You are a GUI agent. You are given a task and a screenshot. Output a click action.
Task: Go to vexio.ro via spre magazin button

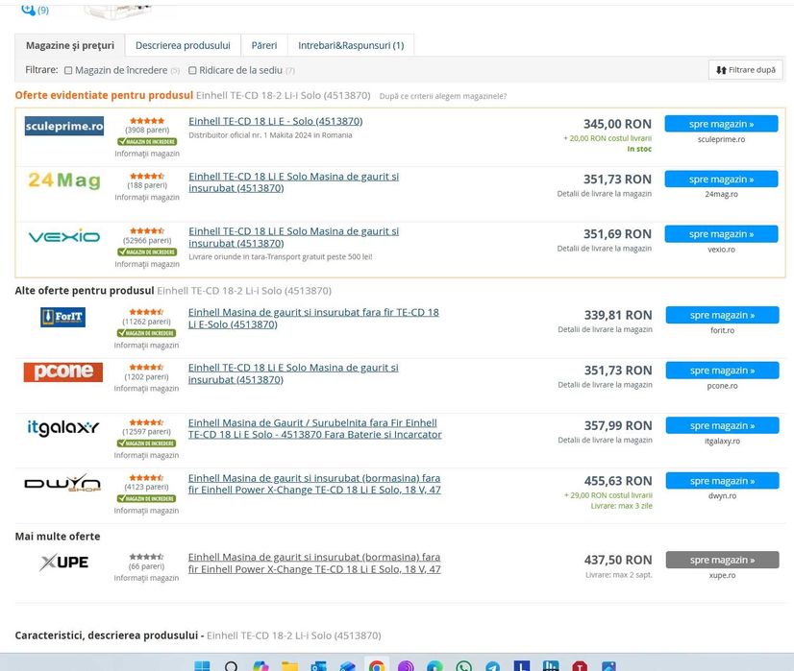[721, 234]
